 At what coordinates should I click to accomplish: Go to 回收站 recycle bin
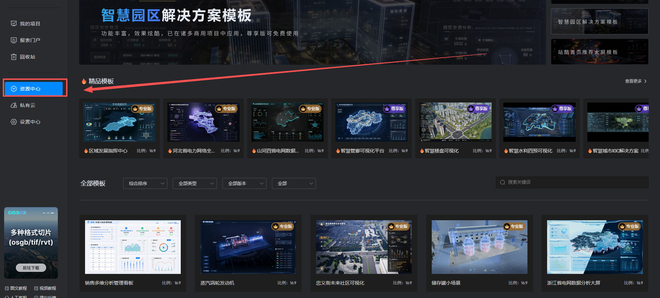(x=27, y=57)
